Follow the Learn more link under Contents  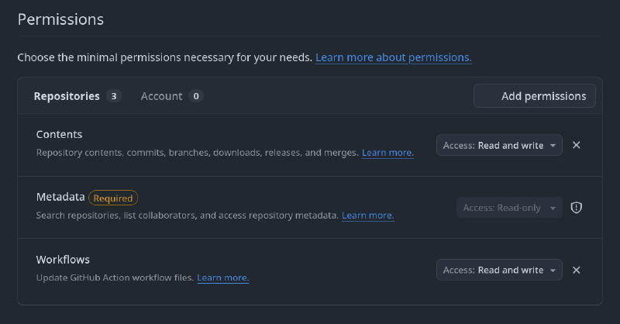click(x=387, y=153)
